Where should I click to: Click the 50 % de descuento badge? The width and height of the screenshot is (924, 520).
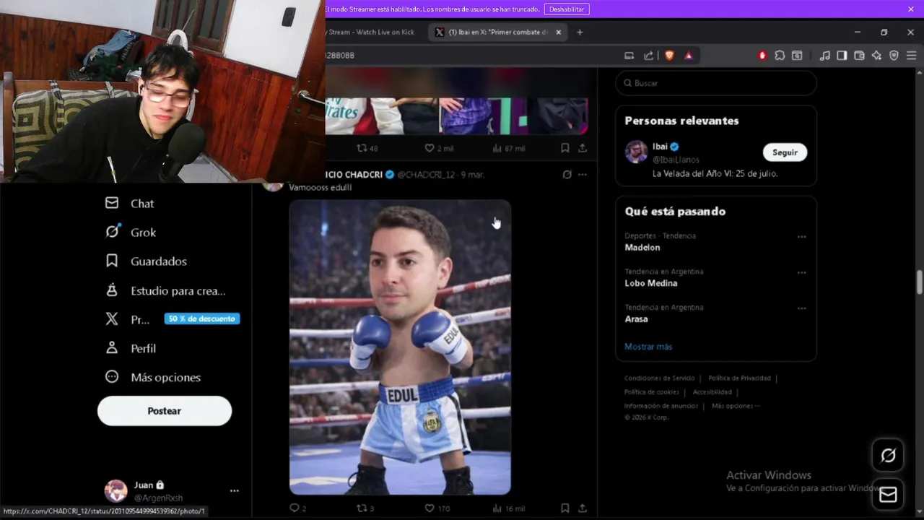point(202,318)
